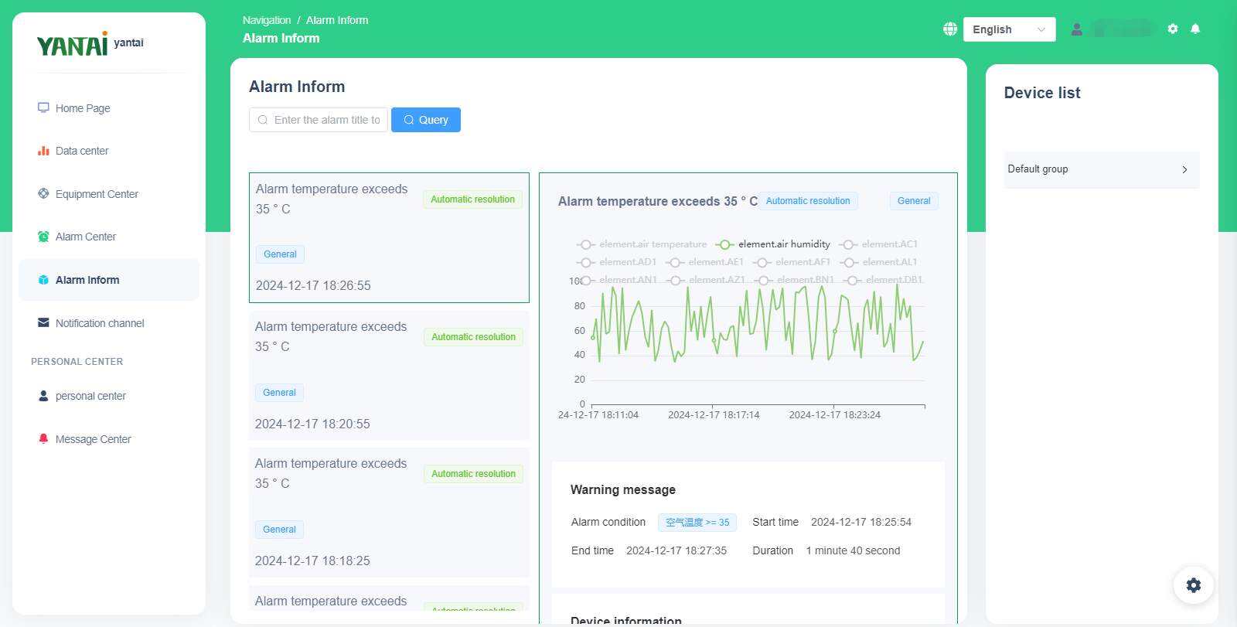Click the Message Center bell icon in sidebar
Screen dimensions: 1237x627
pos(43,438)
